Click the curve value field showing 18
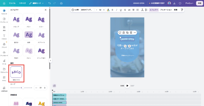204x106 pixels. pyautogui.click(x=40, y=88)
